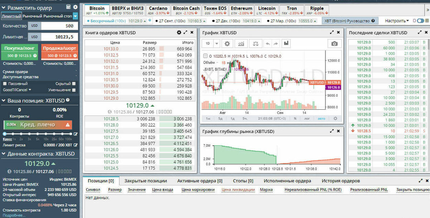Screen dimensions: 430x218
Task: Toggle авто scale on chart
Action: (x=321, y=118)
